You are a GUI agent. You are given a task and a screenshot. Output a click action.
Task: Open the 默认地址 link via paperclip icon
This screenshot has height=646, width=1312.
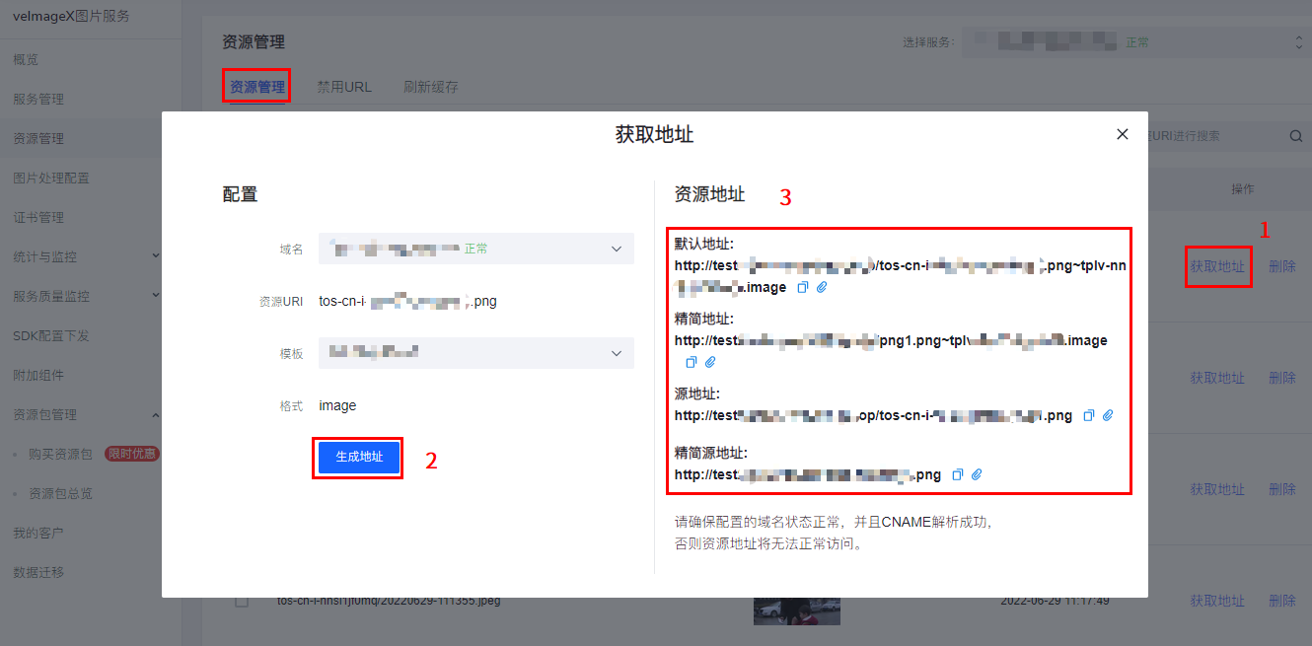(821, 287)
